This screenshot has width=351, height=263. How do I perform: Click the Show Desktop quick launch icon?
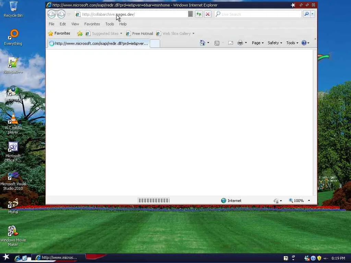coord(24,258)
